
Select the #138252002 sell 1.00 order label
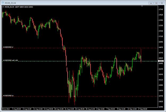click(x=10, y=61)
